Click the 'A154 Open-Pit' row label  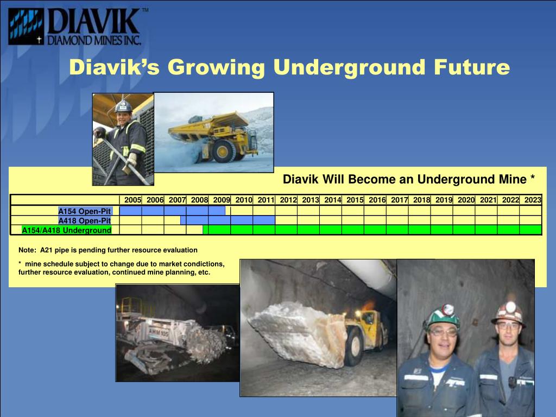(x=84, y=211)
